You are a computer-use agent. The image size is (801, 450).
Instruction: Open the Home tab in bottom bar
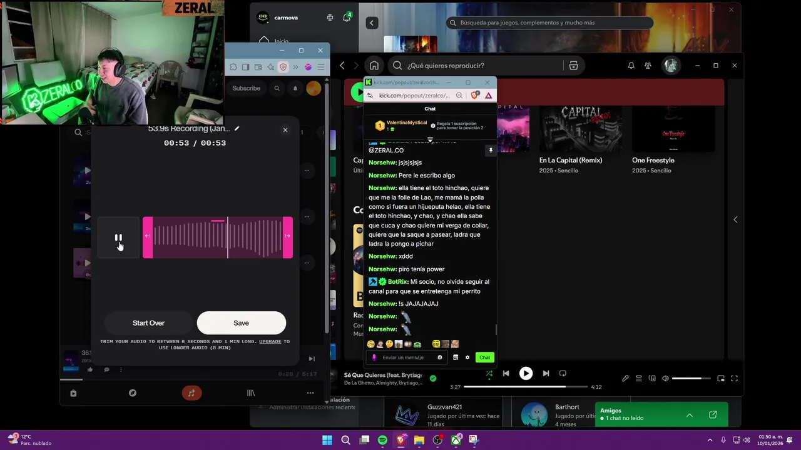click(73, 393)
